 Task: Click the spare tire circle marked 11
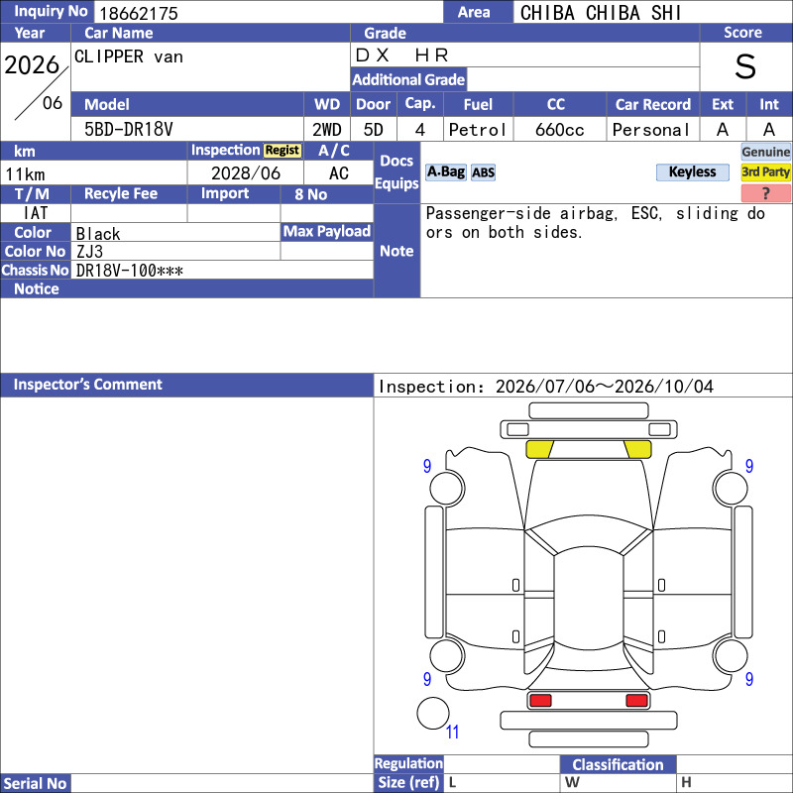click(433, 713)
